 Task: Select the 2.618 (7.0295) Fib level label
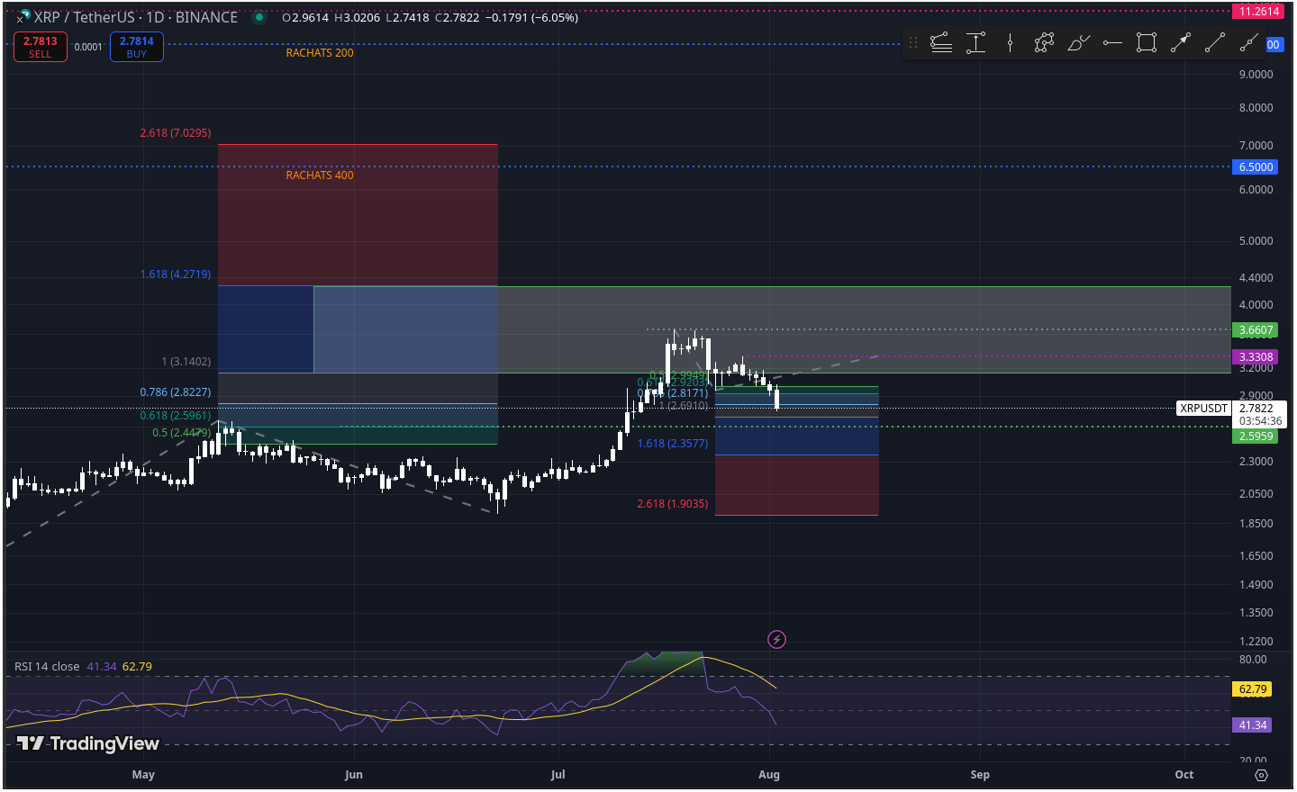coord(176,133)
